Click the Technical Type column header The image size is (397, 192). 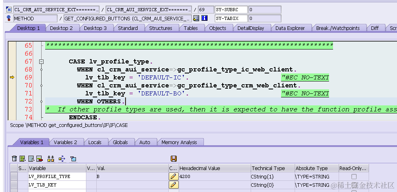coord(273,168)
